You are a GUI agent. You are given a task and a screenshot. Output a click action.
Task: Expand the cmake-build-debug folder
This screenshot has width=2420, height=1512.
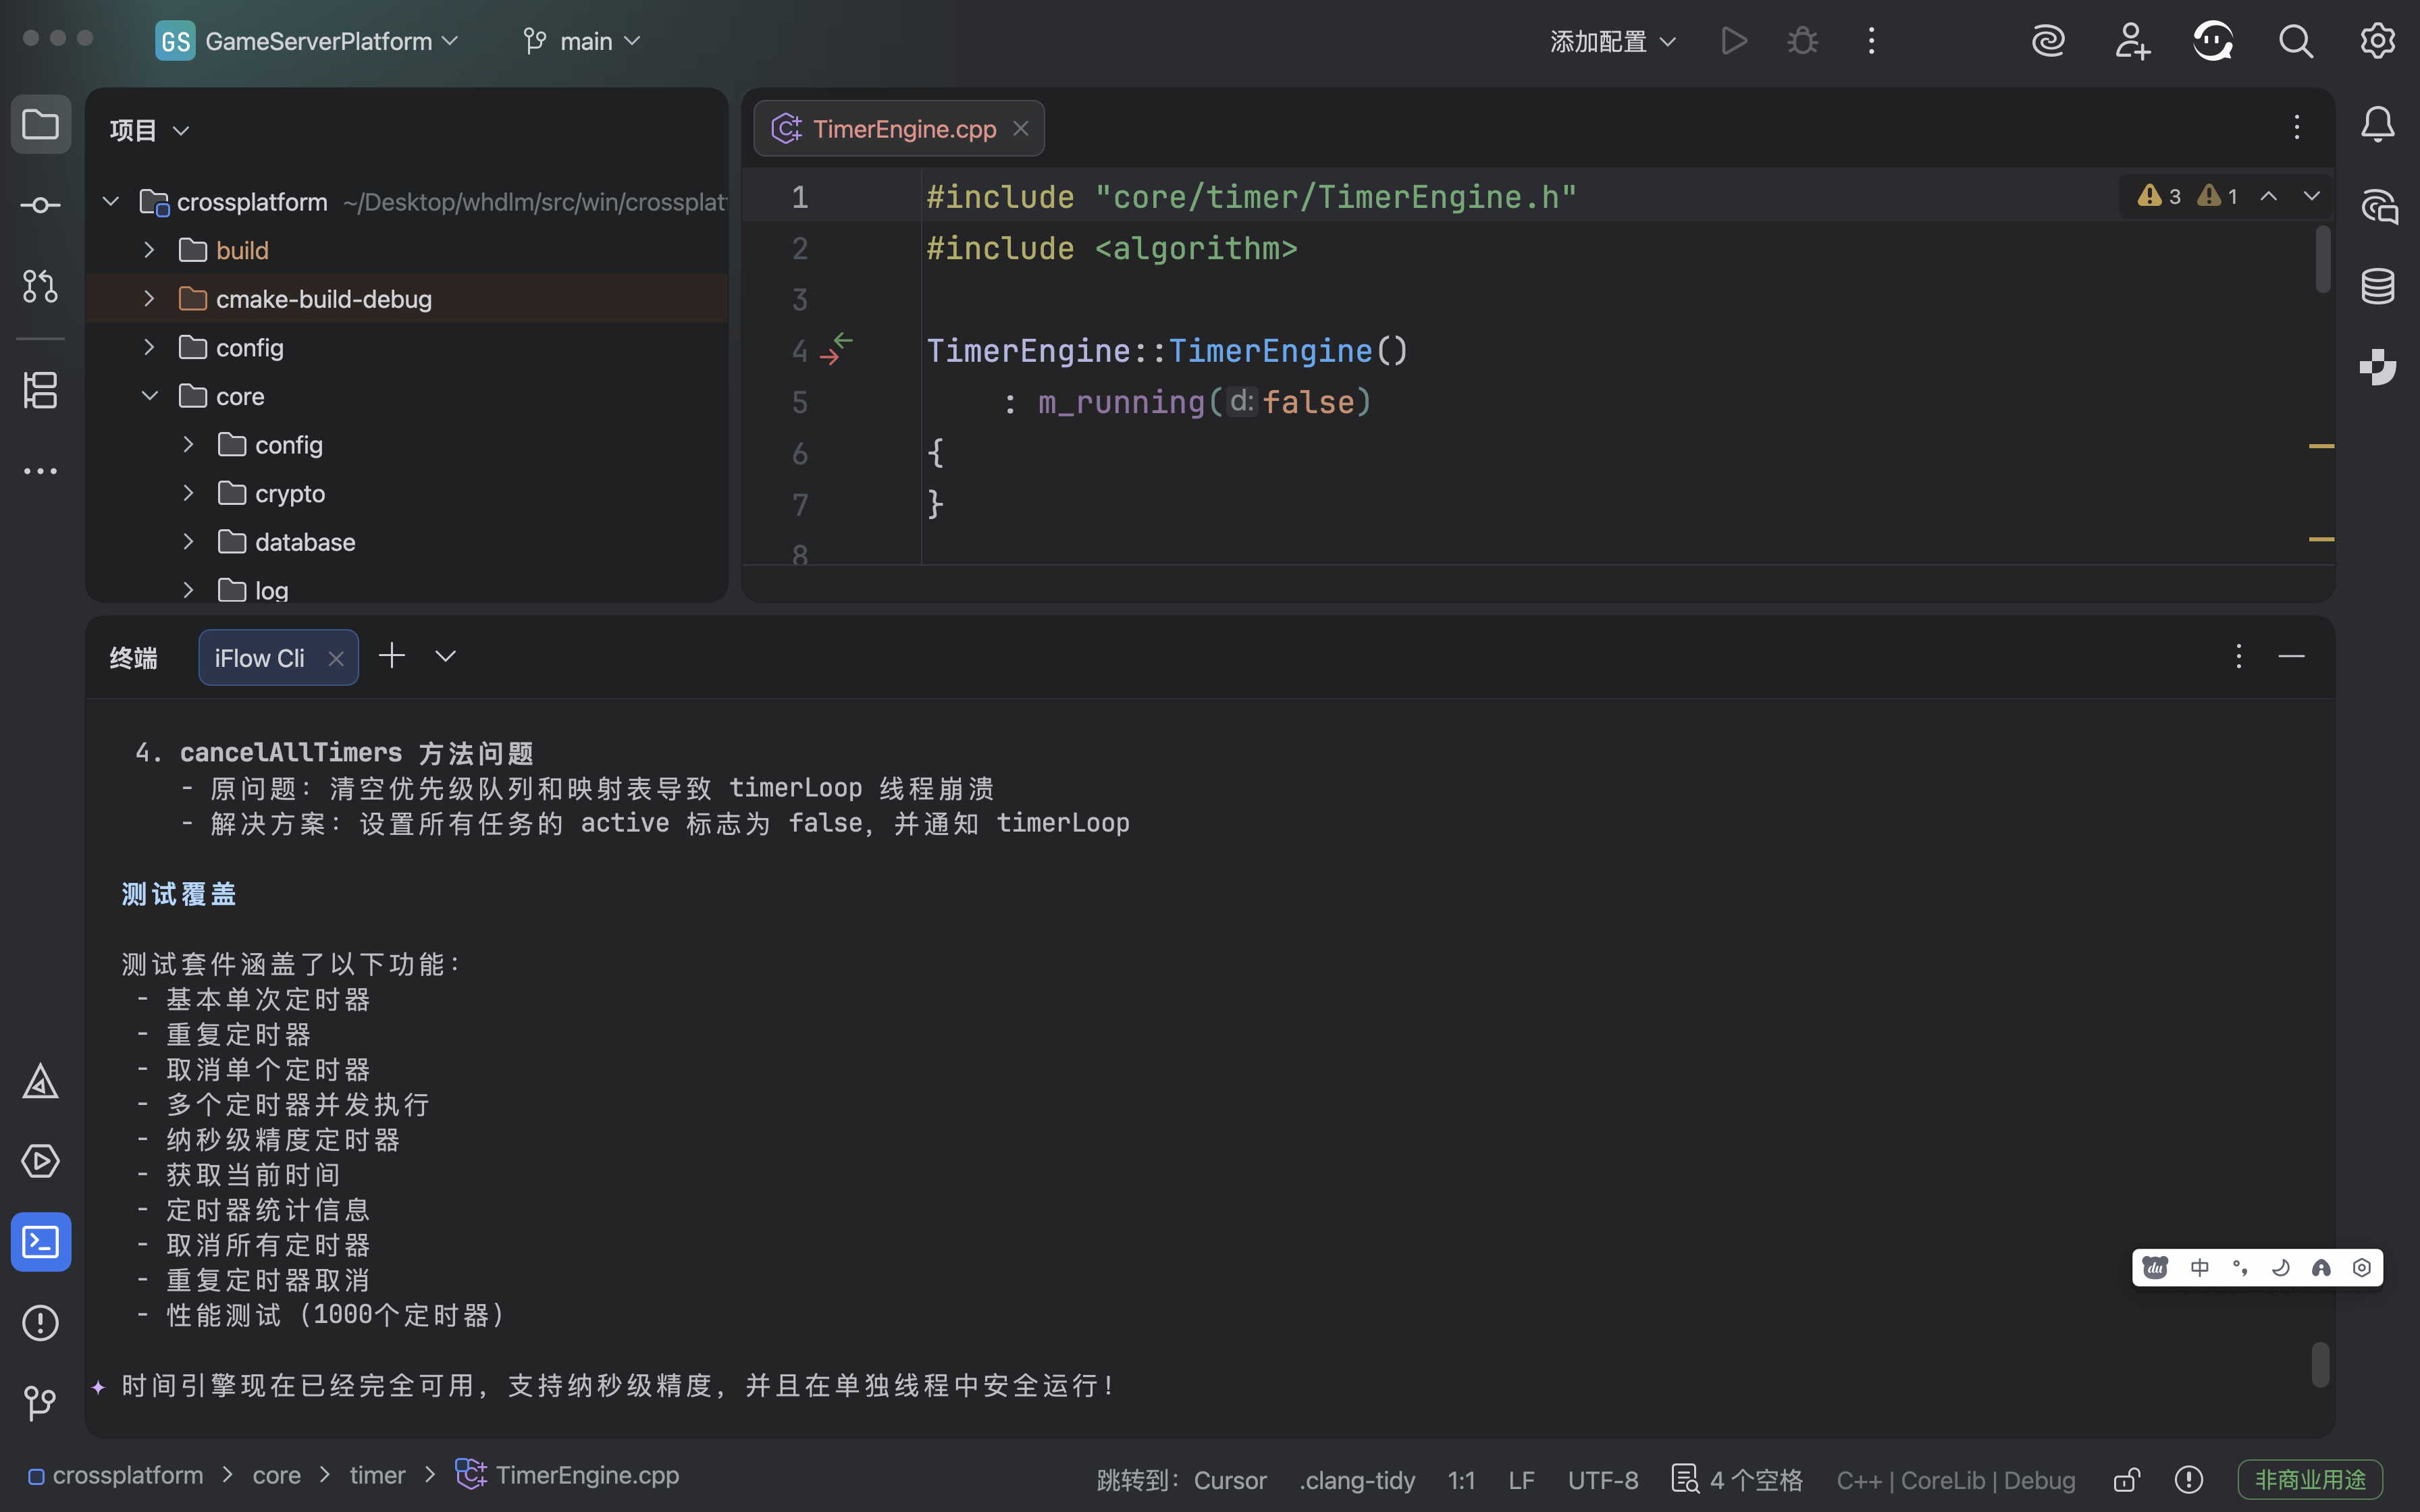tap(149, 299)
